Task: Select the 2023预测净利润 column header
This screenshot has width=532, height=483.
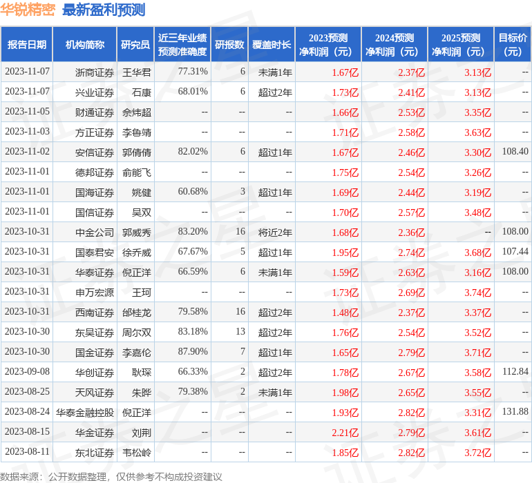Action: (328, 44)
